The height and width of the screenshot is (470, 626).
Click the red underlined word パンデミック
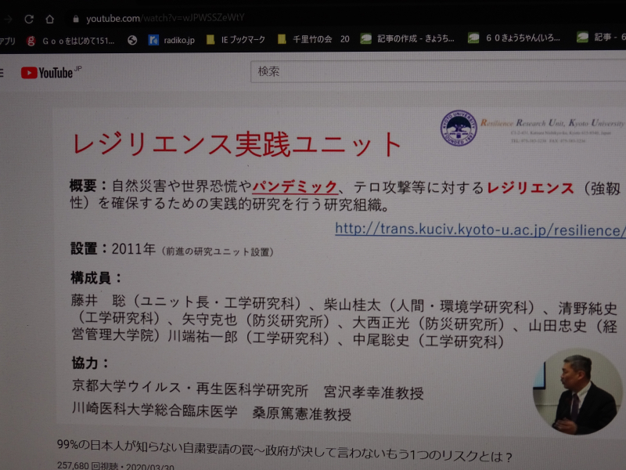(295, 186)
